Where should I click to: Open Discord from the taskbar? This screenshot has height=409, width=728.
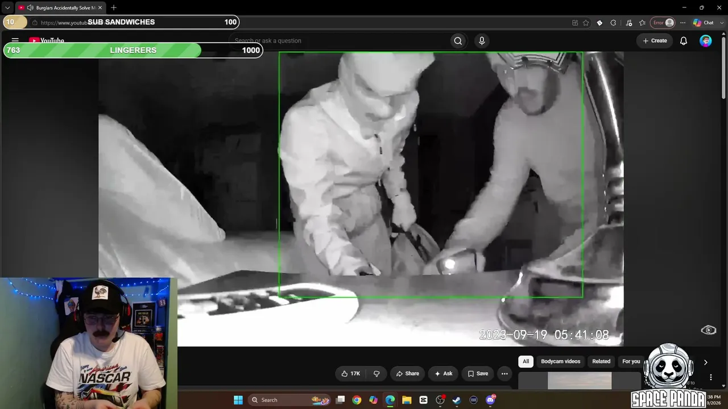pyautogui.click(x=491, y=400)
